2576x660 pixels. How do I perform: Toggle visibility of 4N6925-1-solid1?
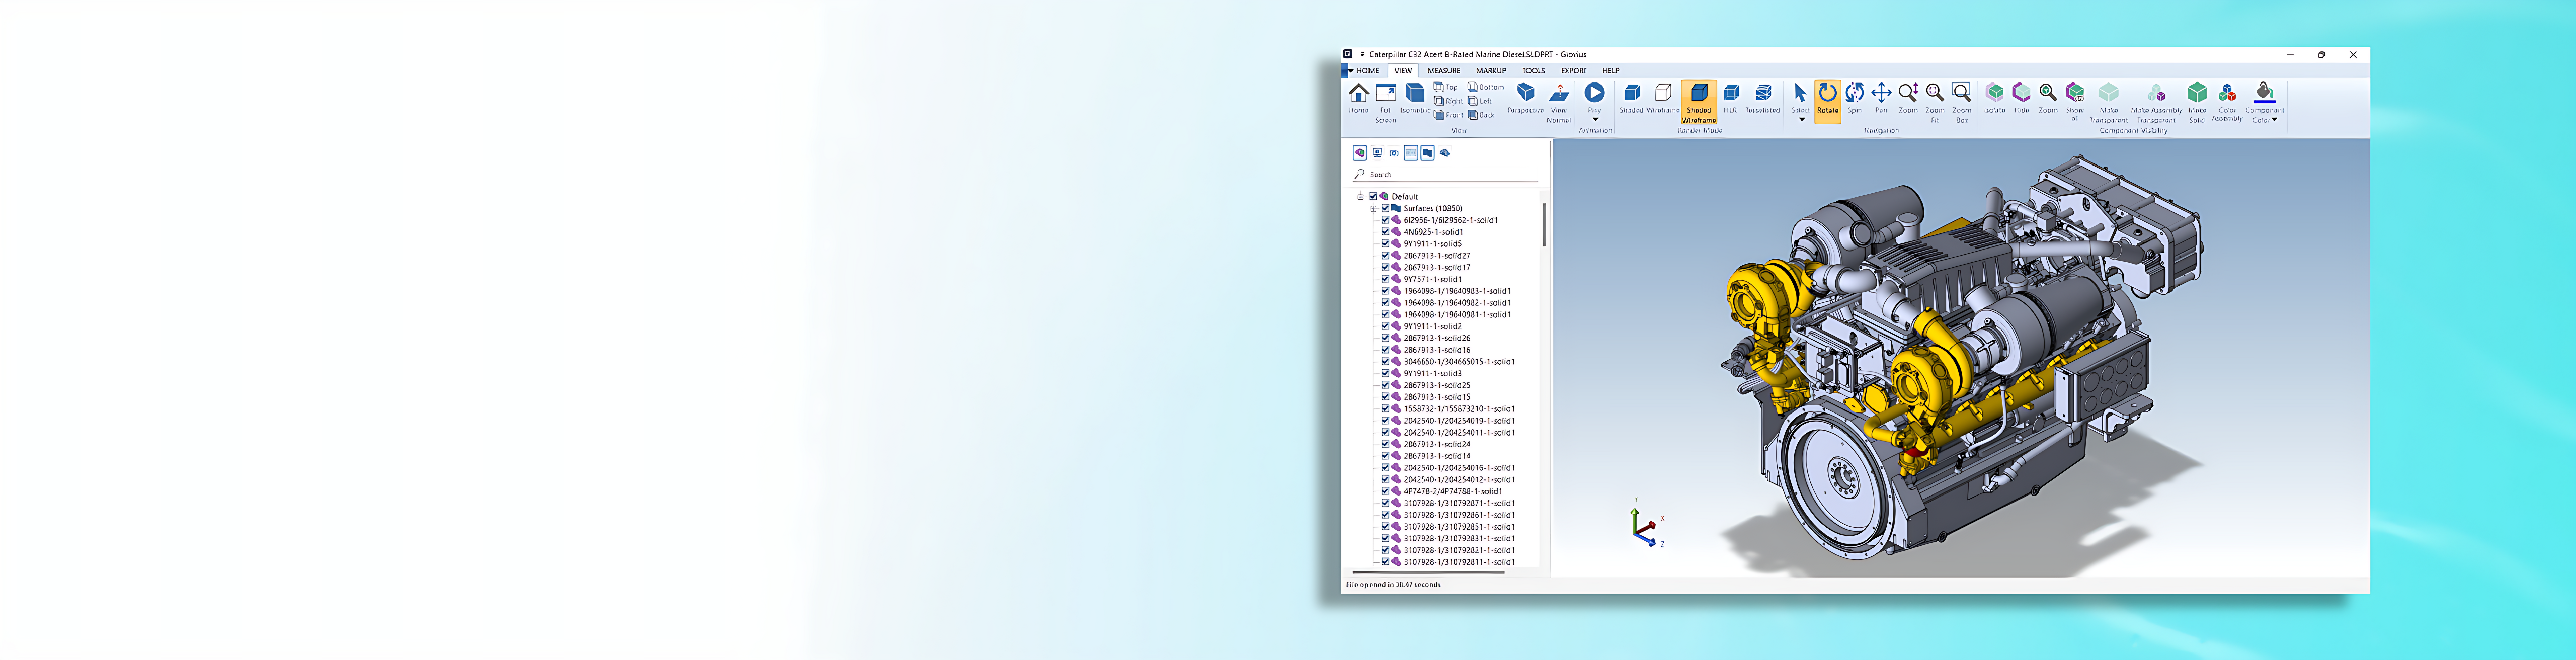click(1385, 232)
